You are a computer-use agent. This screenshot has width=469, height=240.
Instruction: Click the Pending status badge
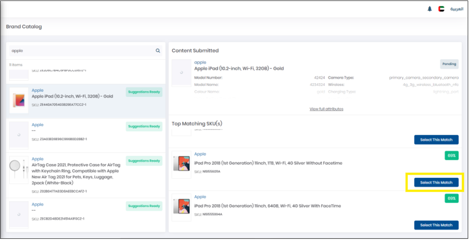449,64
